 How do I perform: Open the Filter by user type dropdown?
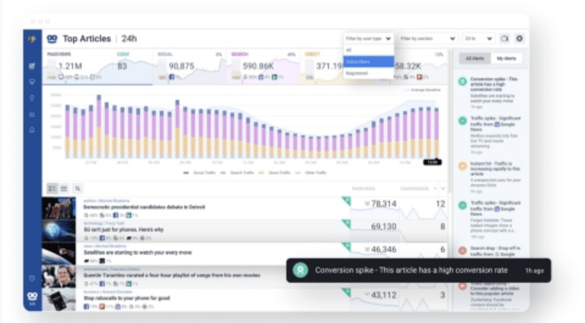[368, 38]
